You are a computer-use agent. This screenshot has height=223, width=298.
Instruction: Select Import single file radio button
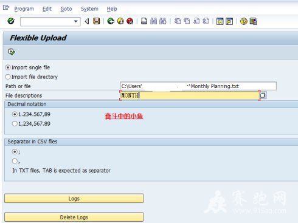(8, 67)
